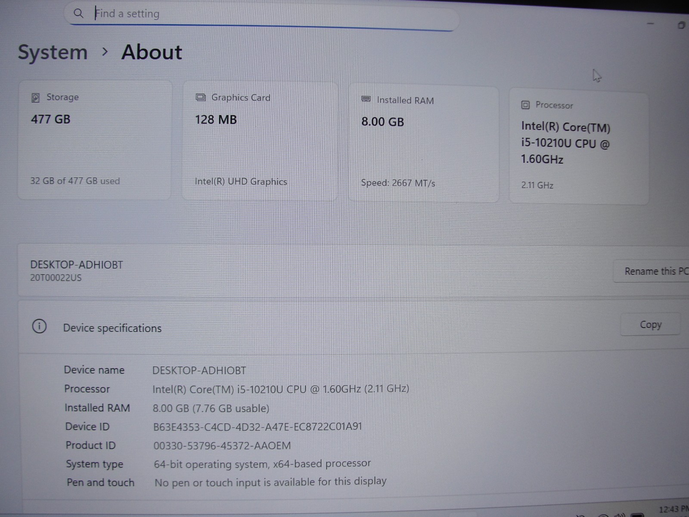Viewport: 689px width, 517px height.
Task: Click the Product ID row label
Action: (x=90, y=445)
